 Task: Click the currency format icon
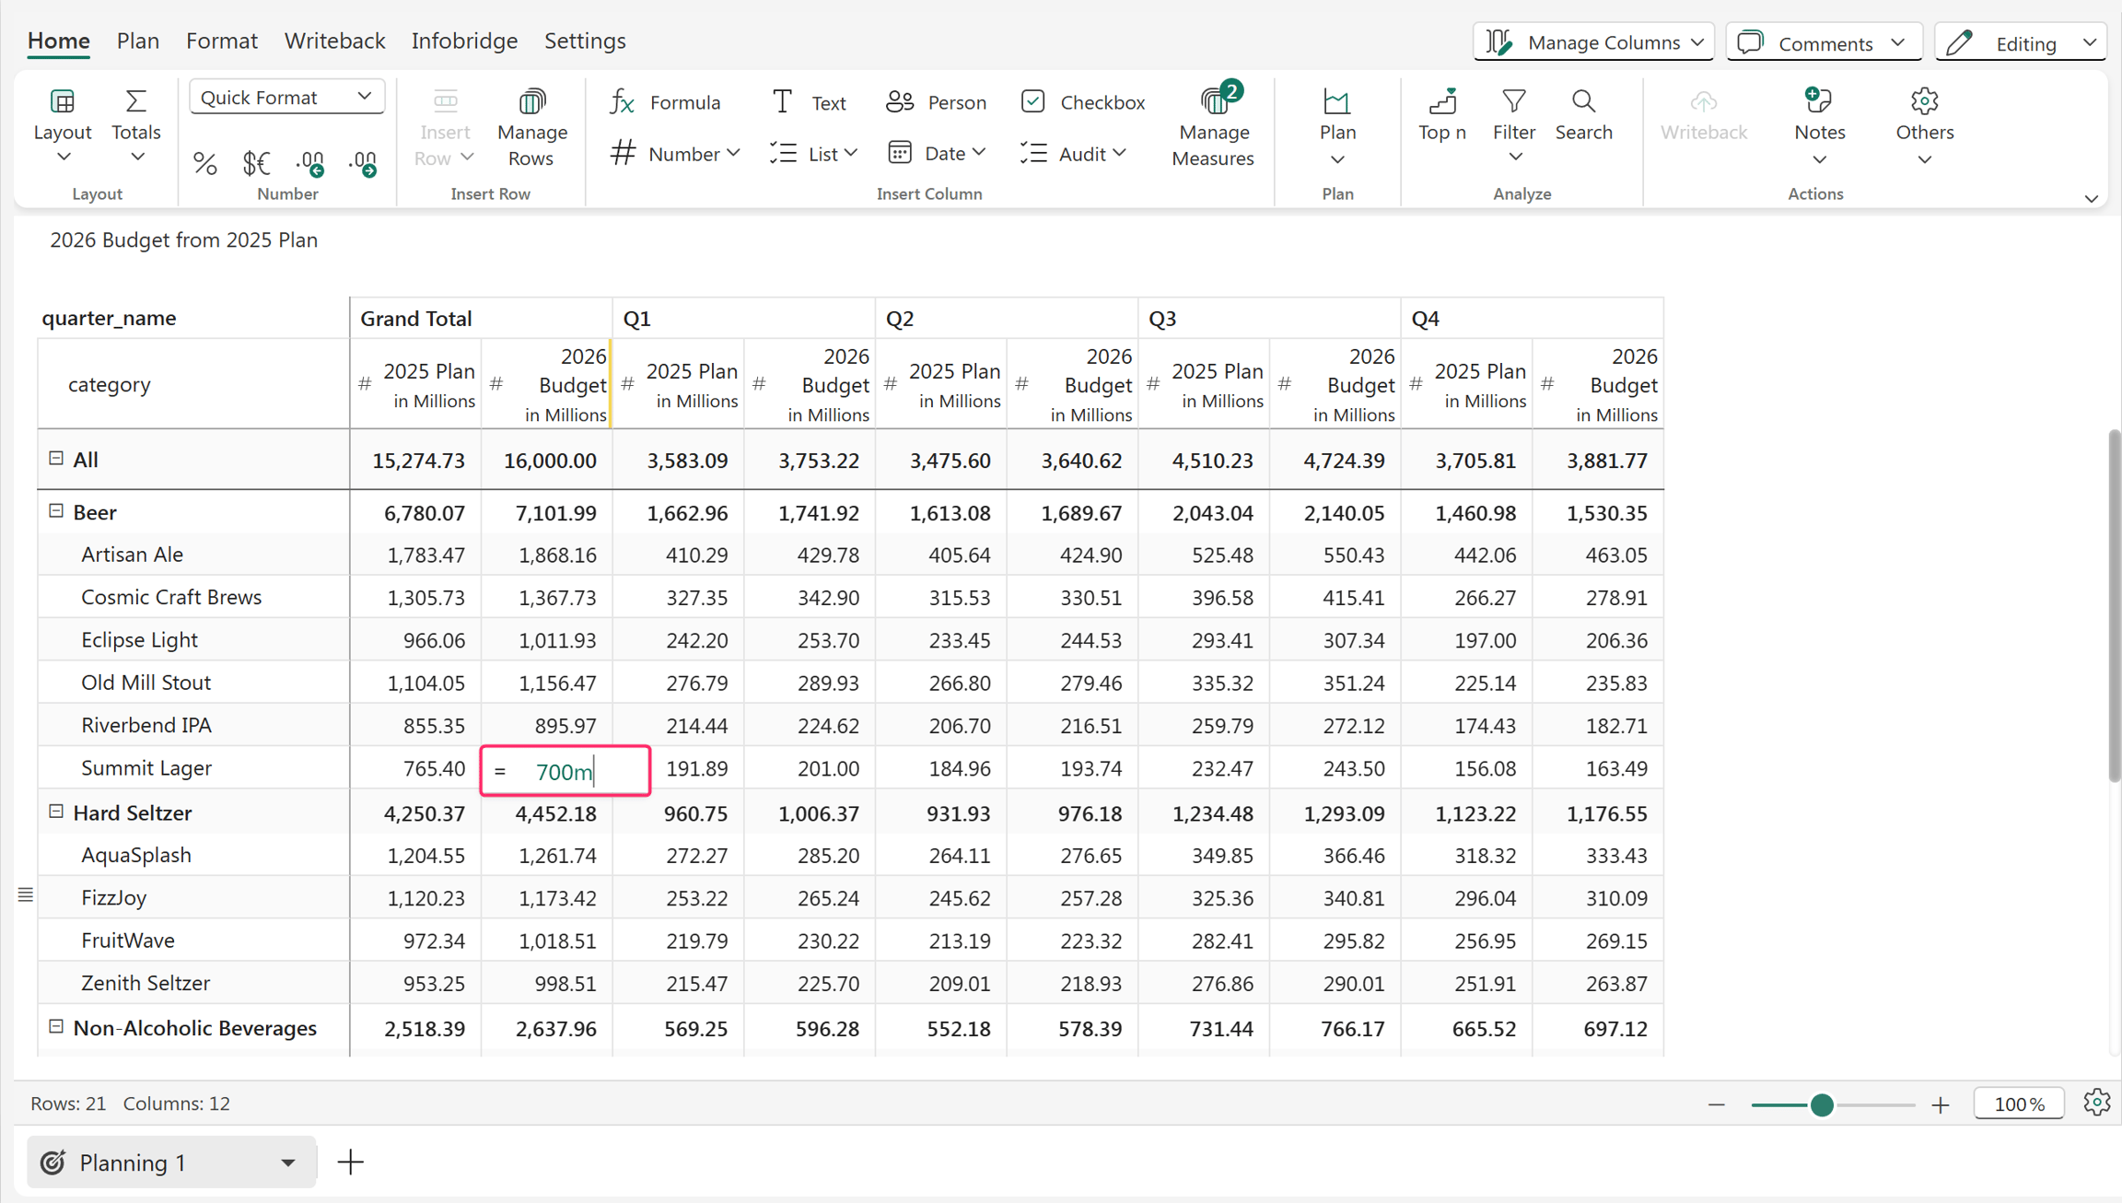256,163
